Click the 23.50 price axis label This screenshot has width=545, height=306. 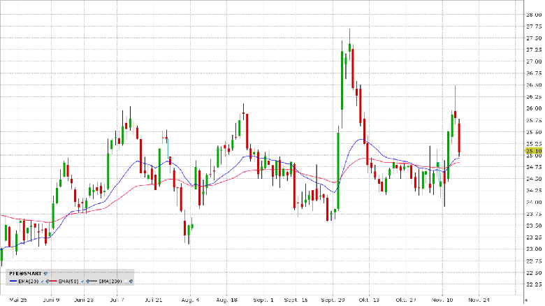point(534,226)
